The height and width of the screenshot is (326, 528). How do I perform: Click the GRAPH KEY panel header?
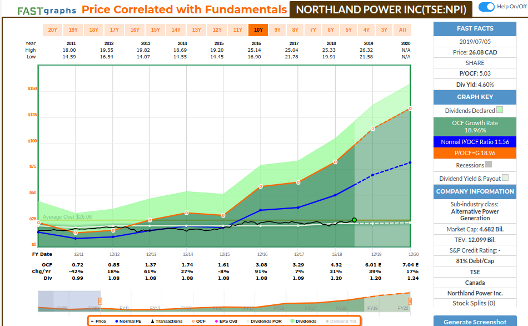(475, 97)
